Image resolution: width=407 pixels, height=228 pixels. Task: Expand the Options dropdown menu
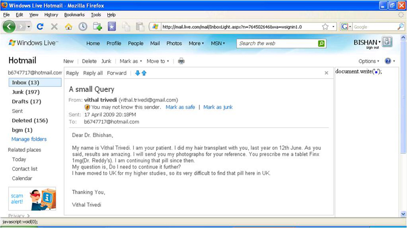(369, 61)
